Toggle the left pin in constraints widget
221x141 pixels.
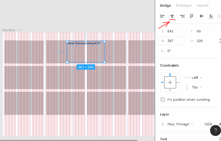tap(162, 82)
